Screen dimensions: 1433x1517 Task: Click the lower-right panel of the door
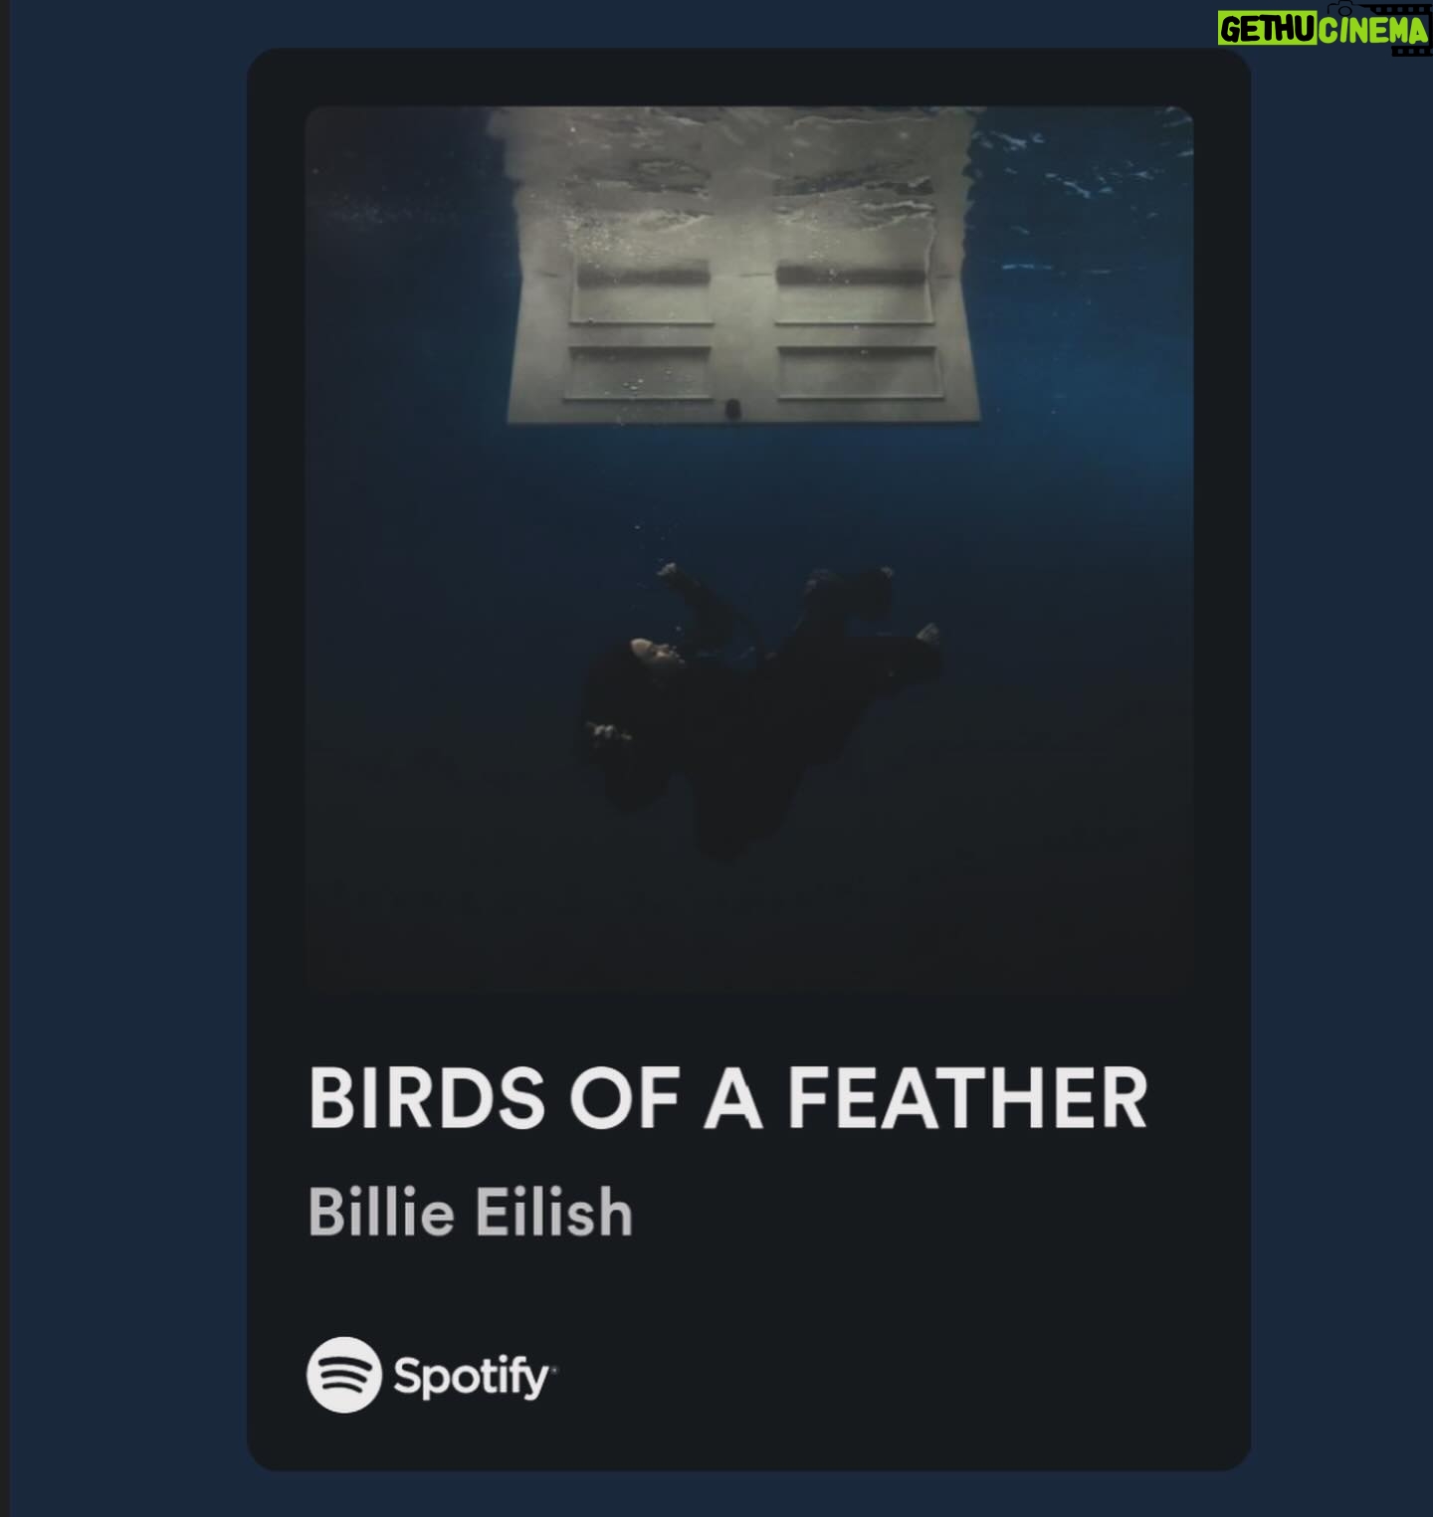[x=858, y=373]
